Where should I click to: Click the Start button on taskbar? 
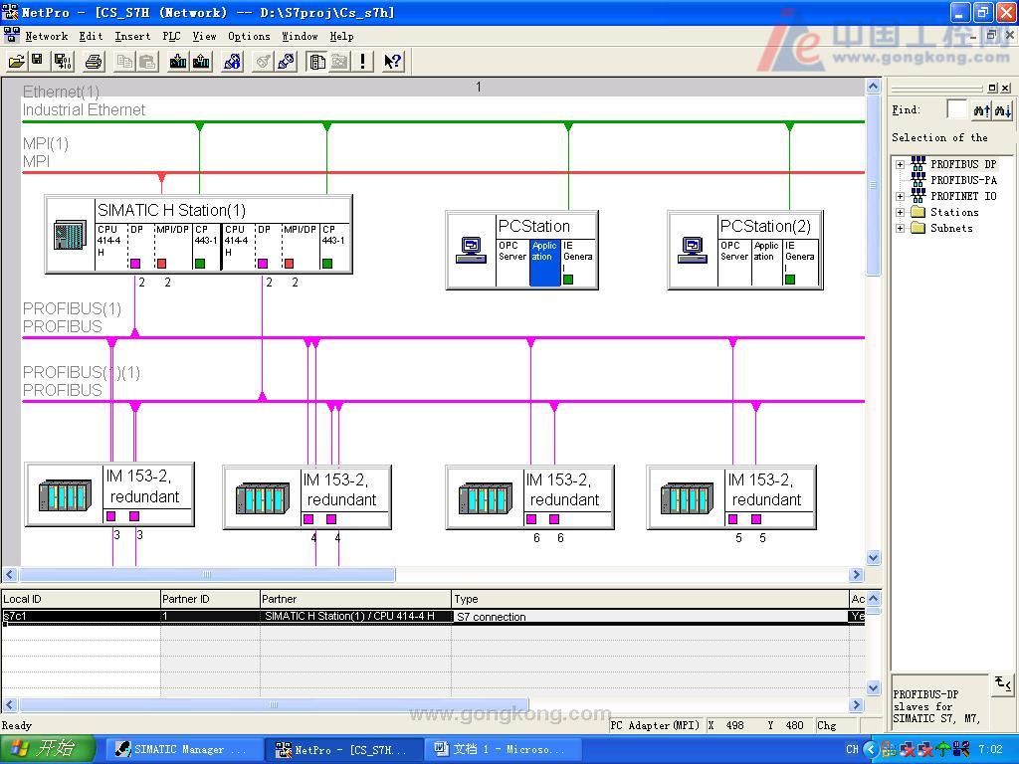pyautogui.click(x=47, y=750)
